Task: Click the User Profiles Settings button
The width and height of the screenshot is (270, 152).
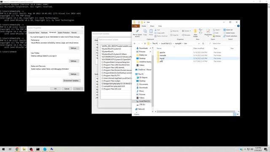Action: (74, 61)
